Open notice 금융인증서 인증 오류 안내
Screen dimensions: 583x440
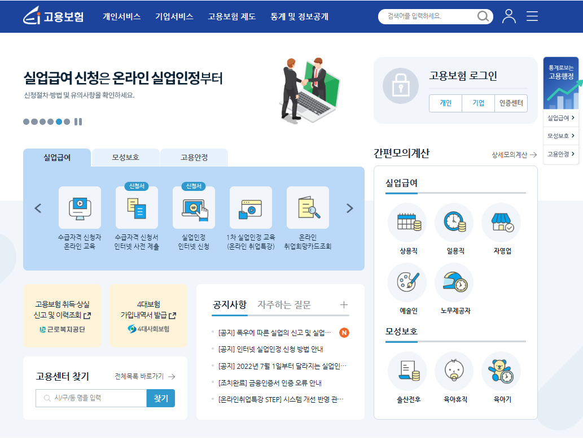click(x=270, y=383)
